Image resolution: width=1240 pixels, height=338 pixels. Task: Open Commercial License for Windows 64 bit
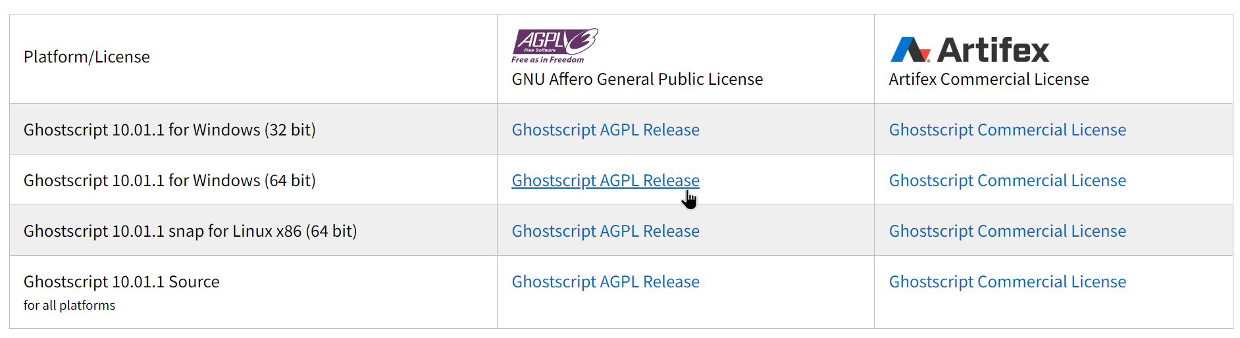[x=1008, y=180]
